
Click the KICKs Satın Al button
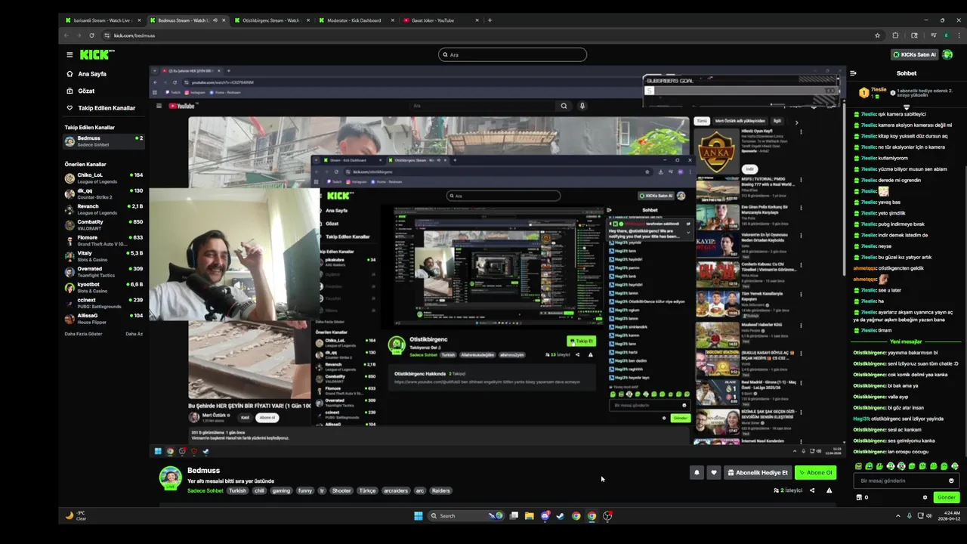(x=914, y=54)
